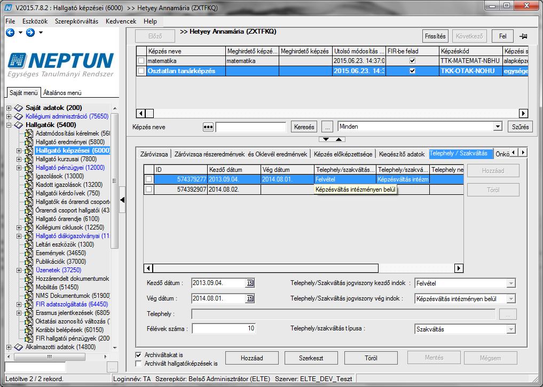Image resolution: width=543 pixels, height=387 pixels.
Task: Open the File menu
Action: tap(10, 21)
